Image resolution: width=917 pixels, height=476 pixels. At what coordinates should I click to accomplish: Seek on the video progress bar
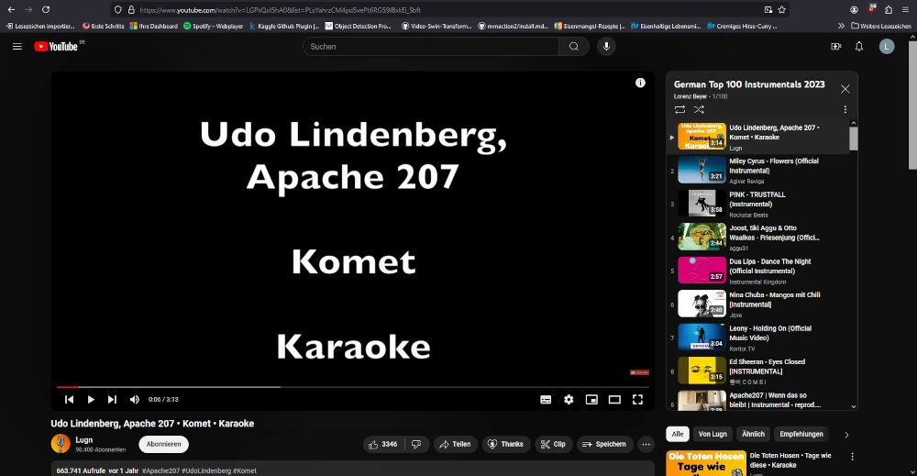353,387
